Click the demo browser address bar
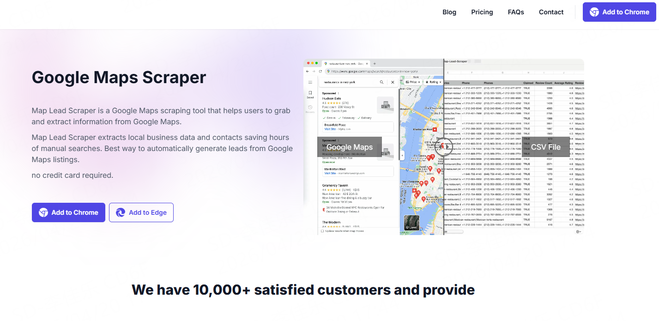Viewport: 659px width, 321px height. click(x=383, y=71)
